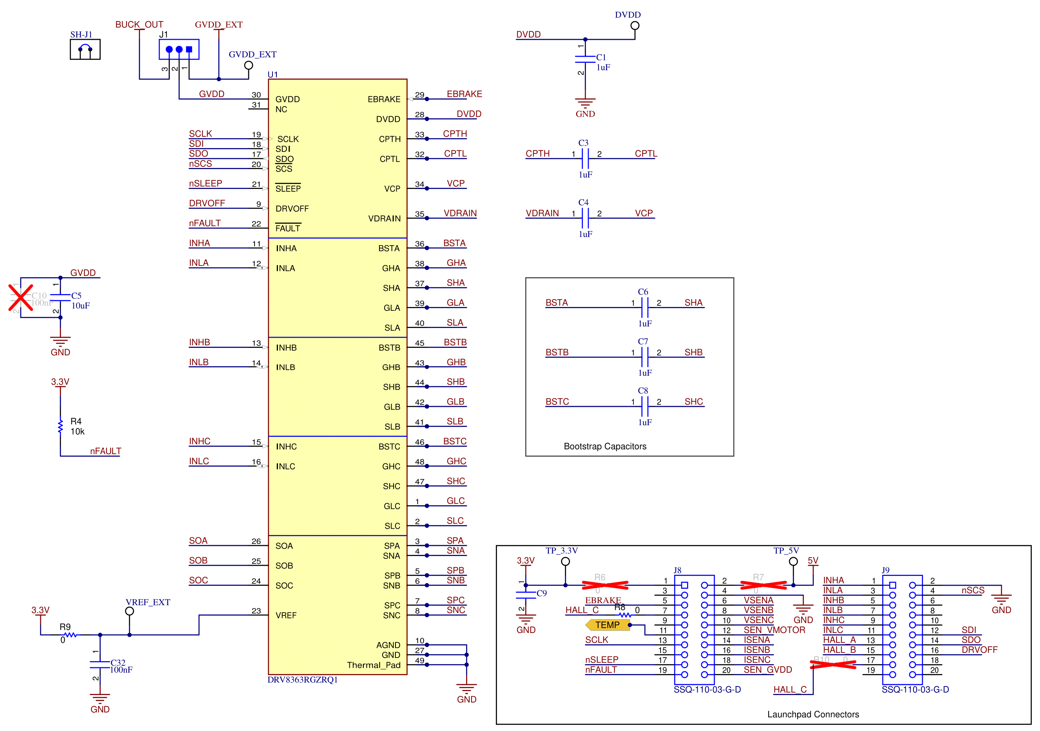Click the shunt jumper SH-J1 symbol
Image resolution: width=1040 pixels, height=731 pixels.
(84, 48)
